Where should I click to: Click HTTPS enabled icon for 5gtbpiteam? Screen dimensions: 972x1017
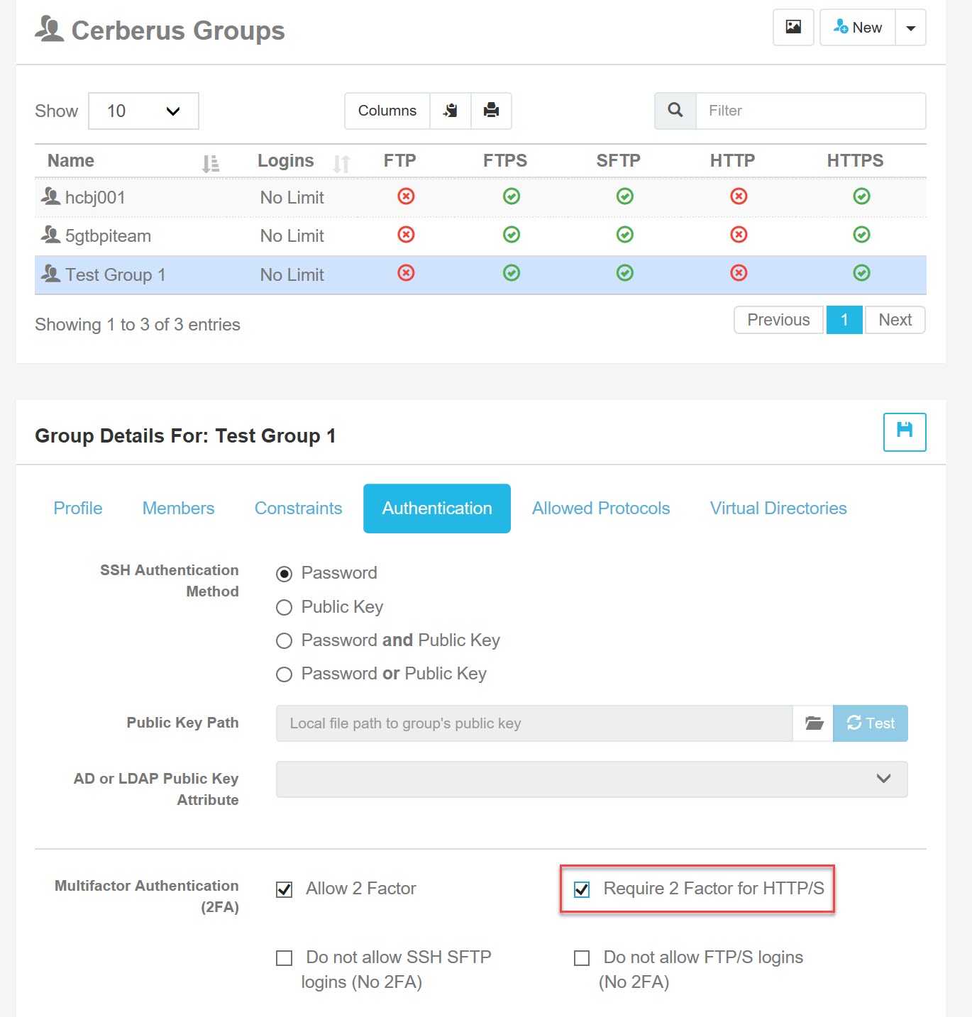pos(861,234)
